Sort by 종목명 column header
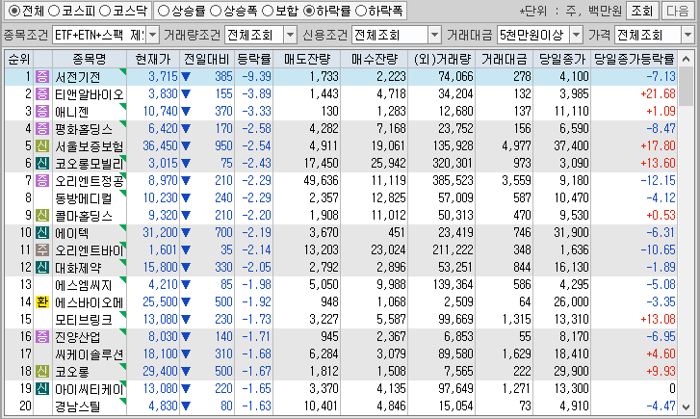 (90, 59)
